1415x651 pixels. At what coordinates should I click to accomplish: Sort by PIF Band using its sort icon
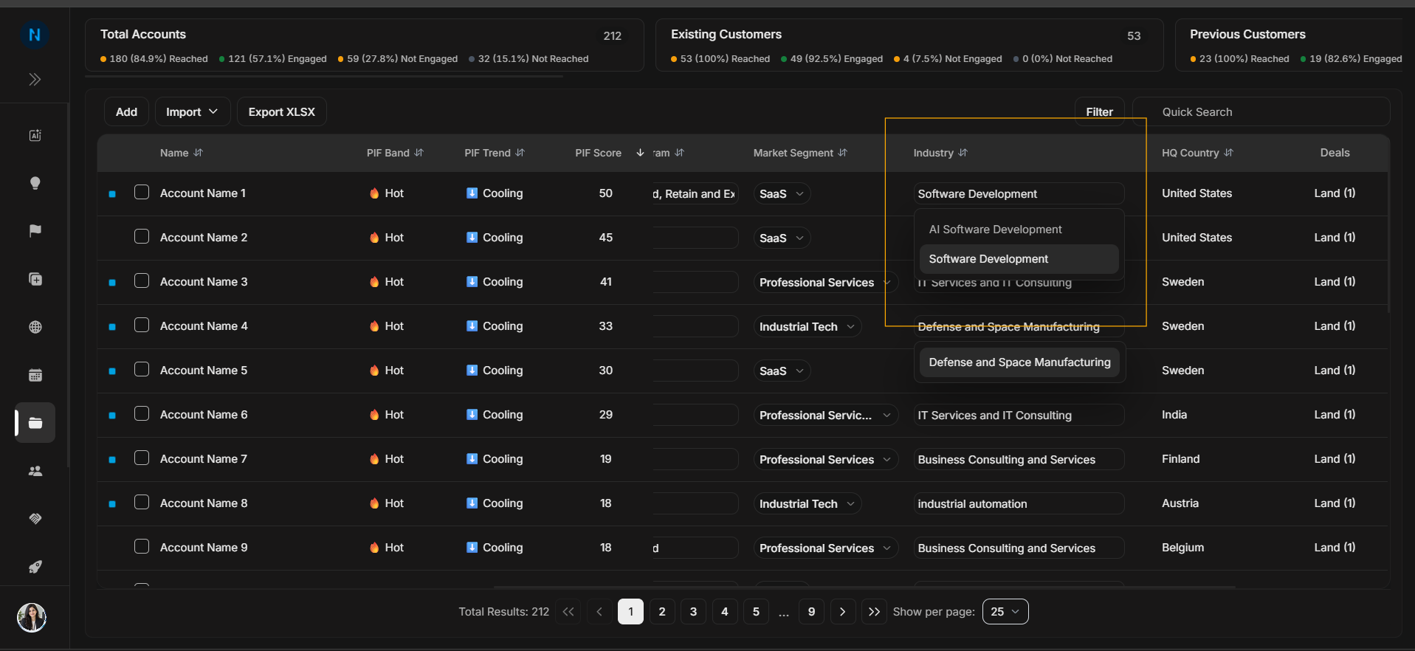419,153
